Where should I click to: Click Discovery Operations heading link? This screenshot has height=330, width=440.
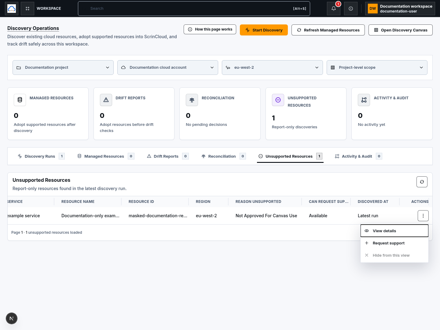33,28
